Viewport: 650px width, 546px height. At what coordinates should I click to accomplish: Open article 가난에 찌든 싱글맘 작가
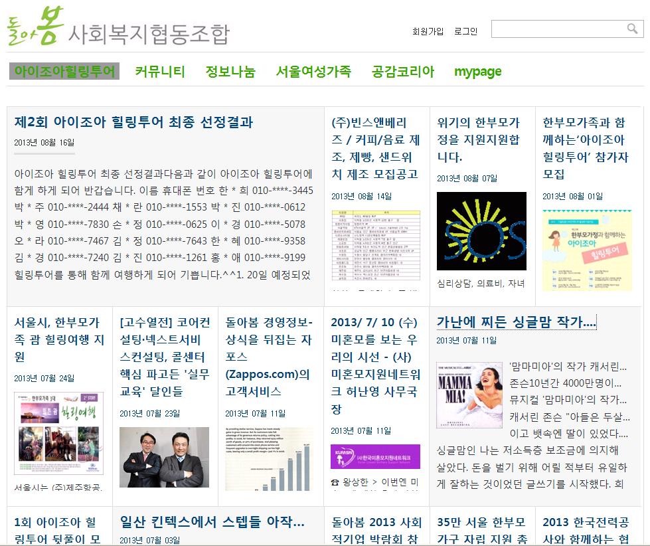516,322
